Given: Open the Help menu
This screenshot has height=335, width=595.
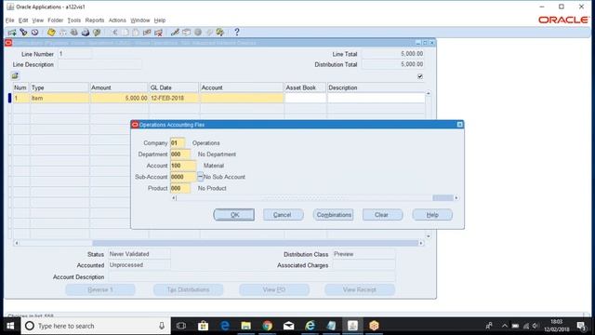Looking at the screenshot, I should 160,20.
